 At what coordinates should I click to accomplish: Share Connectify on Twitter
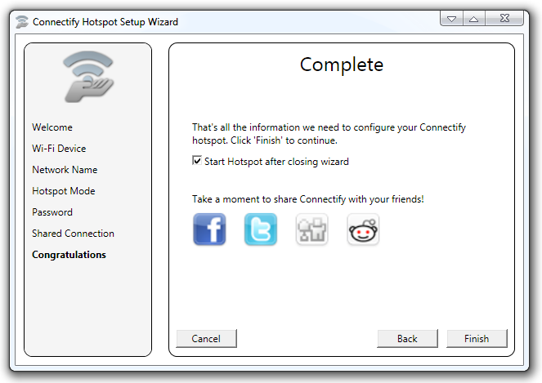coord(261,229)
